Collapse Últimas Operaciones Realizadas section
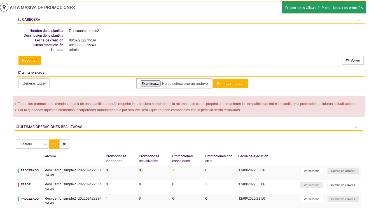Viewport: 369px width, 217px height. pos(356,127)
